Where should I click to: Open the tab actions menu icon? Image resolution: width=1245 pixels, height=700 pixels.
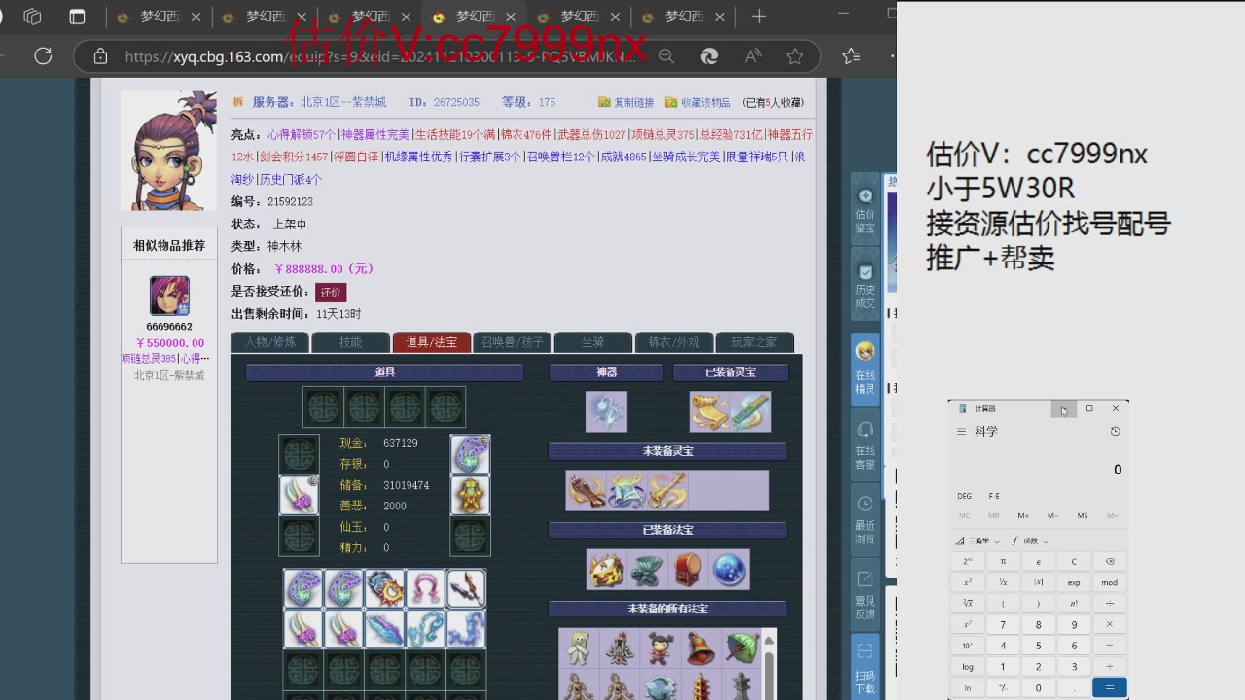(77, 17)
